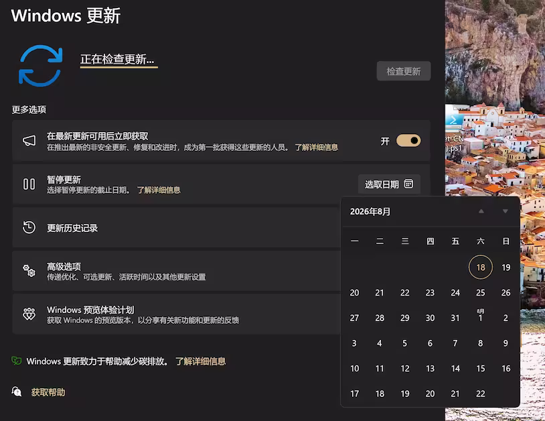
Task: Select date 29 in the calendar
Action: click(x=405, y=318)
